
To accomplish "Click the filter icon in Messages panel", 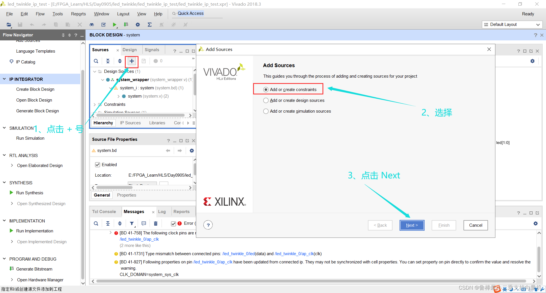I will click(132, 223).
